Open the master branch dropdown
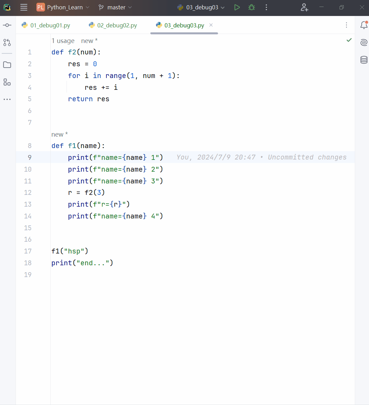 (x=115, y=7)
